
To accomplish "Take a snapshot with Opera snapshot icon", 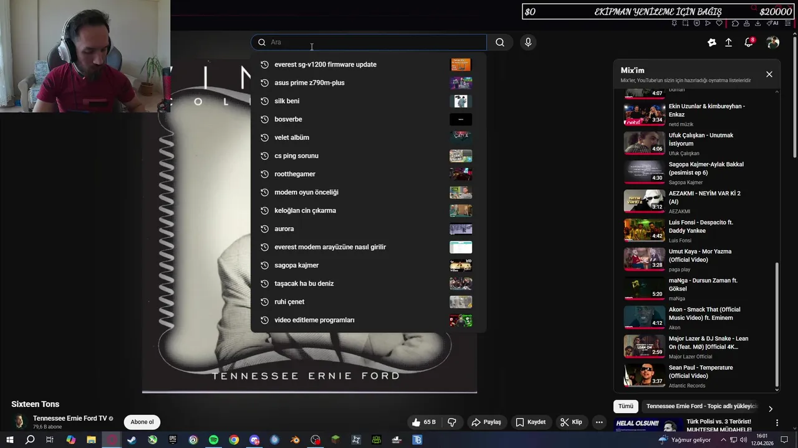I will click(686, 23).
